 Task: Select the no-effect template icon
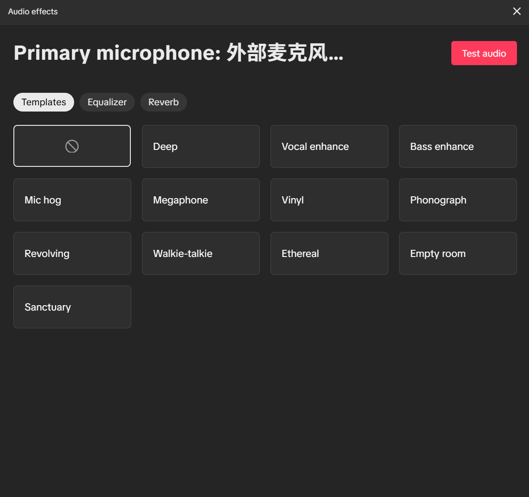[x=72, y=146]
